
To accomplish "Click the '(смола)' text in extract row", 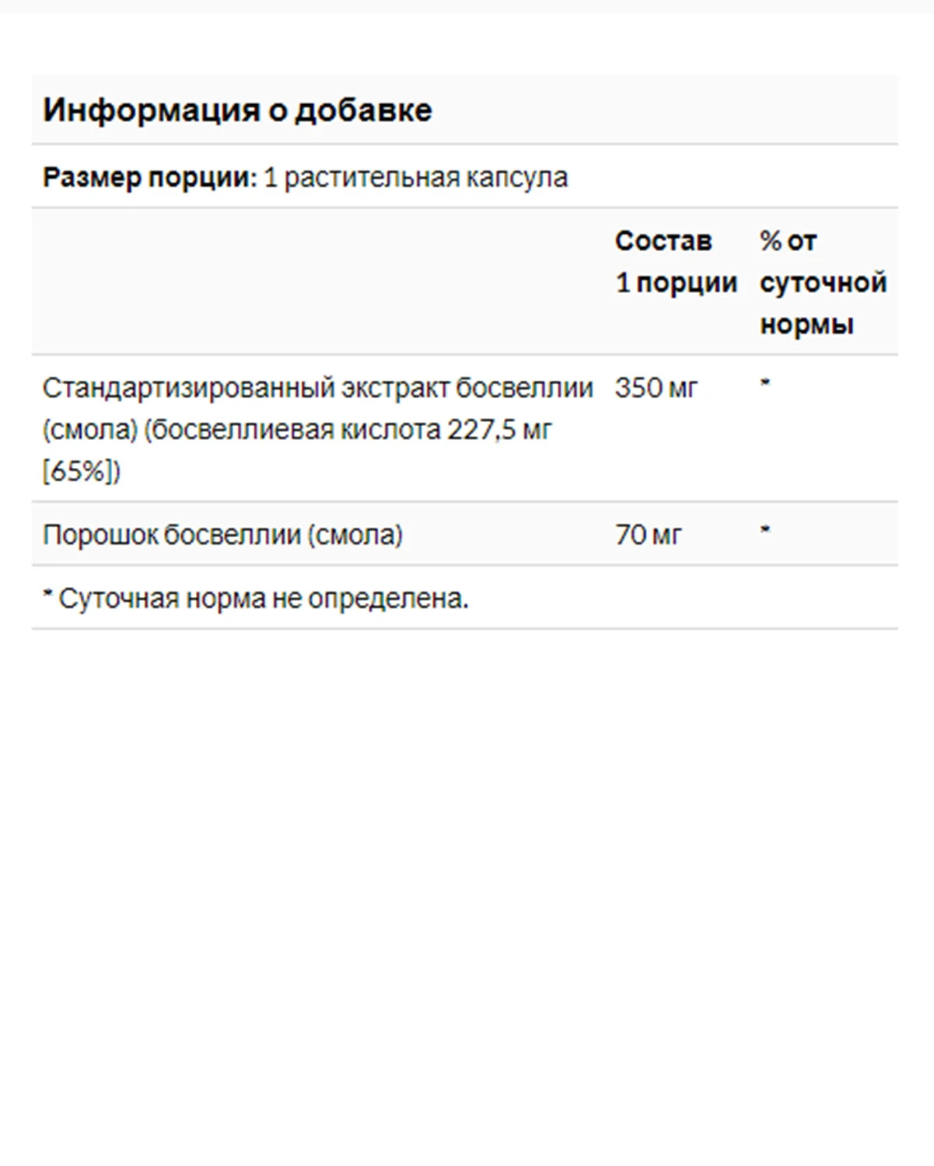I will click(x=90, y=429).
